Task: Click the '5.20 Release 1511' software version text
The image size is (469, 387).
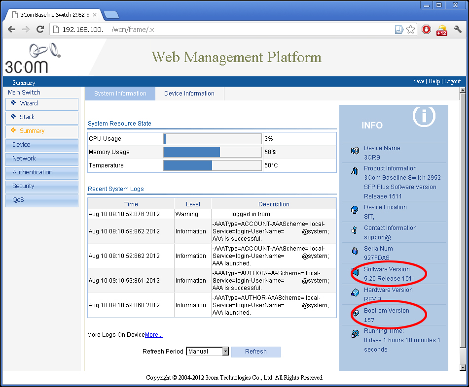Action: pyautogui.click(x=390, y=279)
